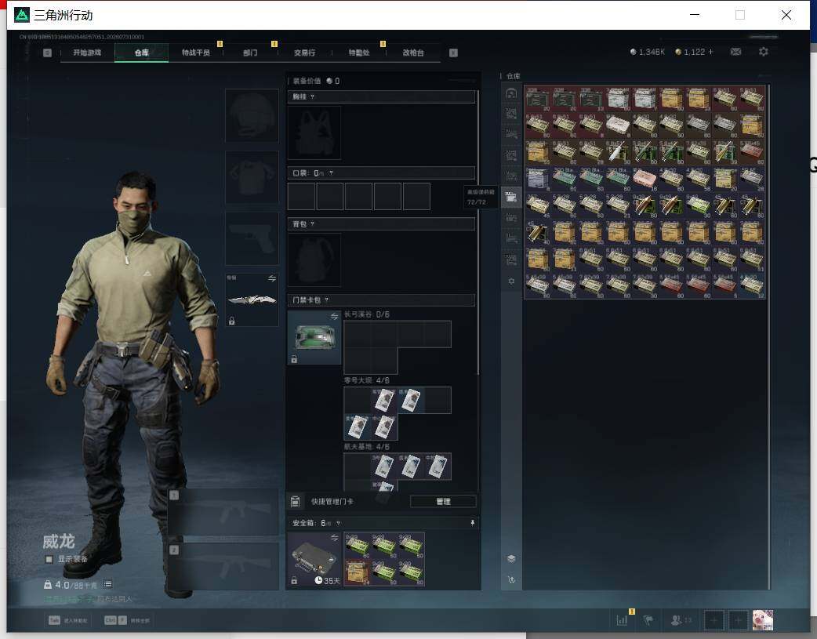Image resolution: width=817 pixels, height=639 pixels.
Task: Open the mail envelope icon
Action: pyautogui.click(x=735, y=52)
